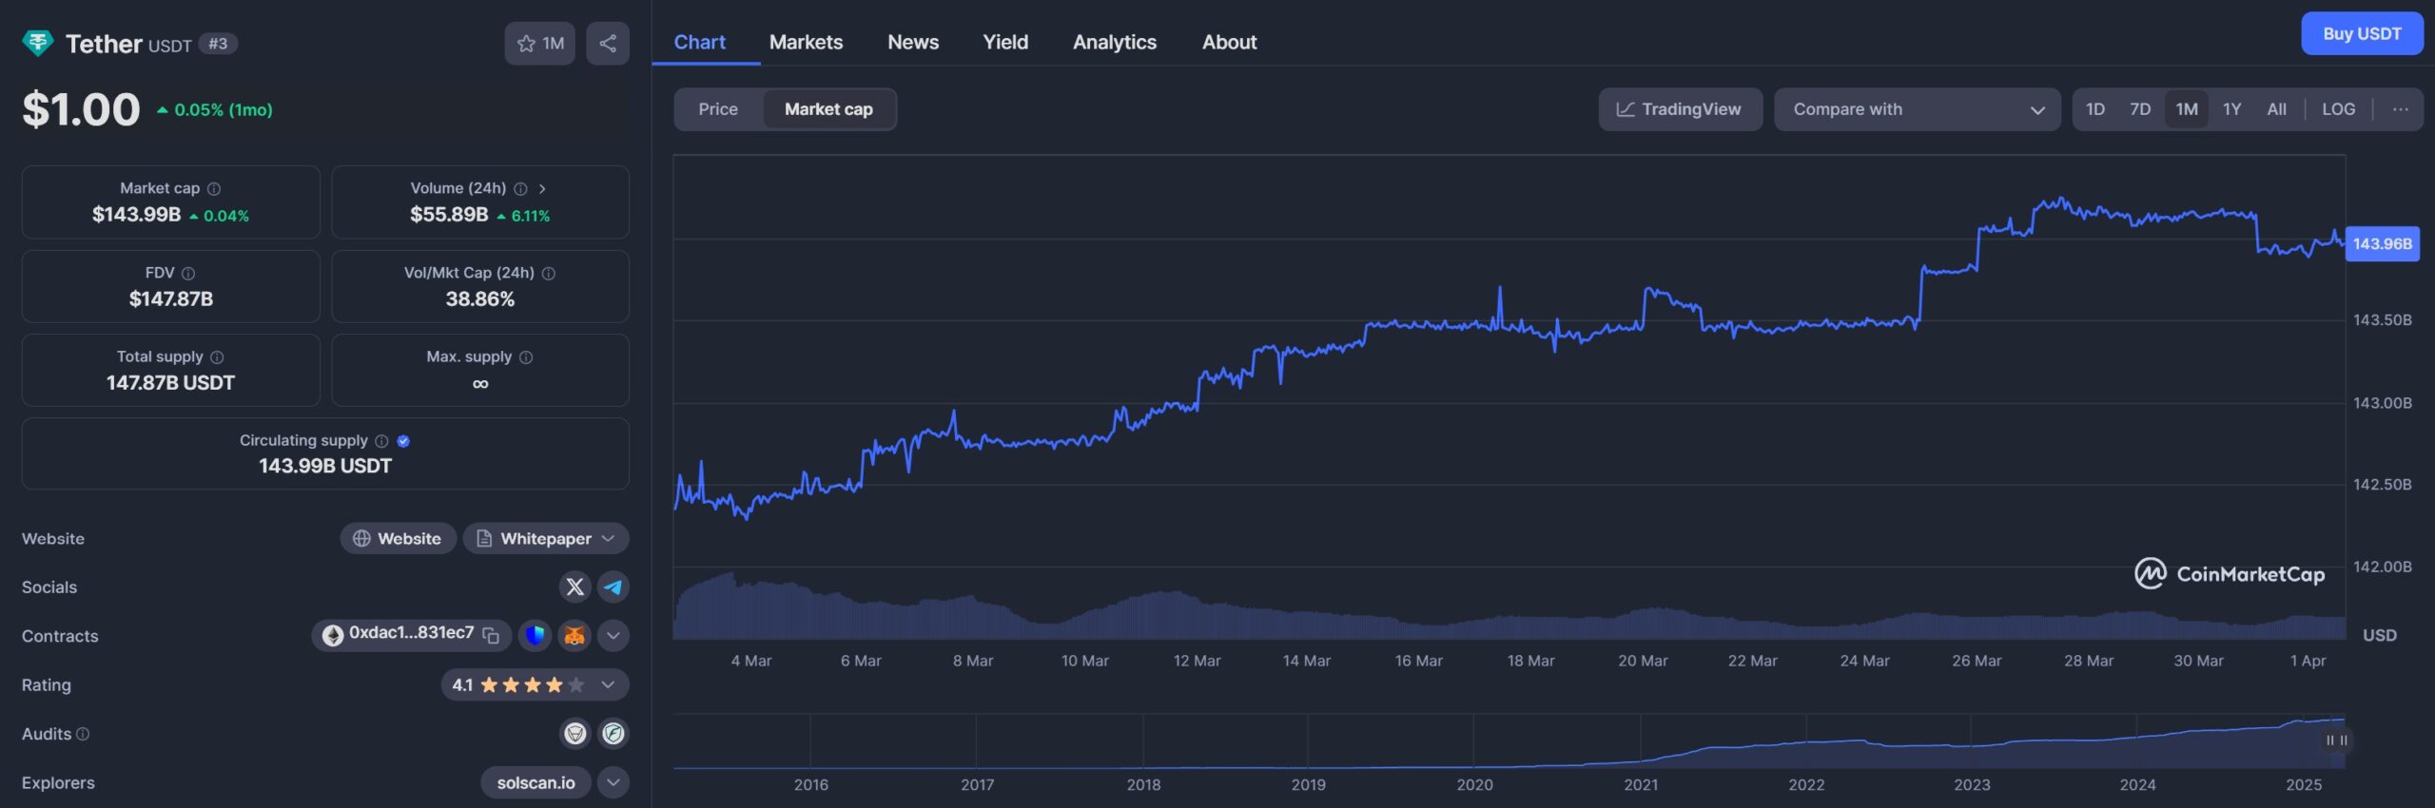Open the TradingView chart button

point(1680,109)
